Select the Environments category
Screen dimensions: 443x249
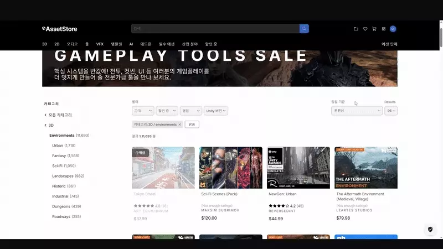(69, 136)
